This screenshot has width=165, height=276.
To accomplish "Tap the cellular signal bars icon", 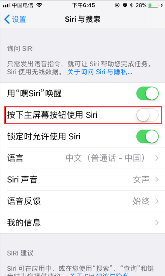I will [x=7, y=5].
